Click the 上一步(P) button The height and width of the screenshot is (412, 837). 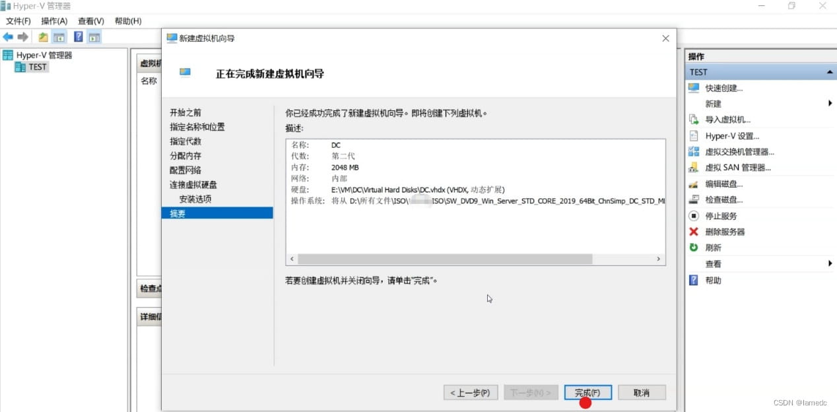coord(470,393)
